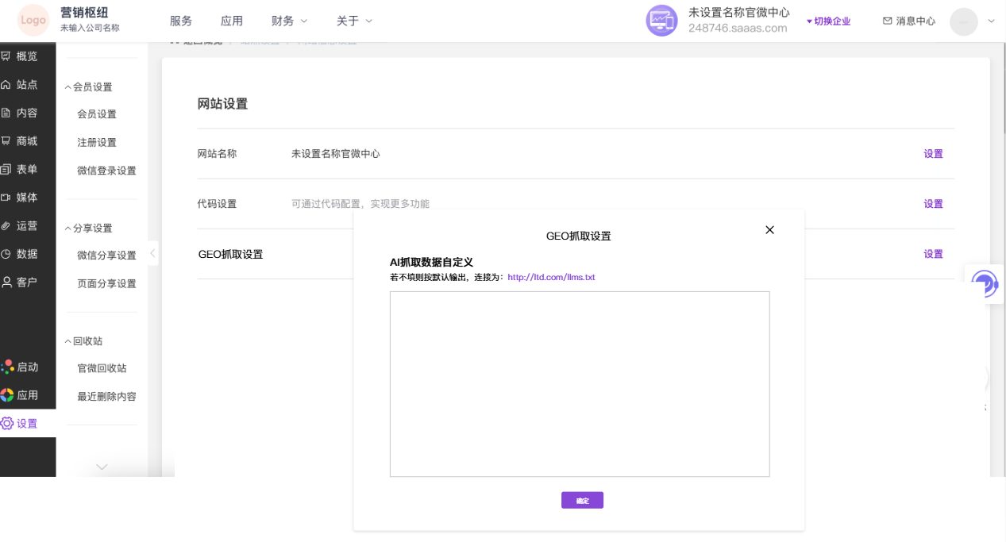Open the Media (媒体) video icon

[x=6, y=198]
